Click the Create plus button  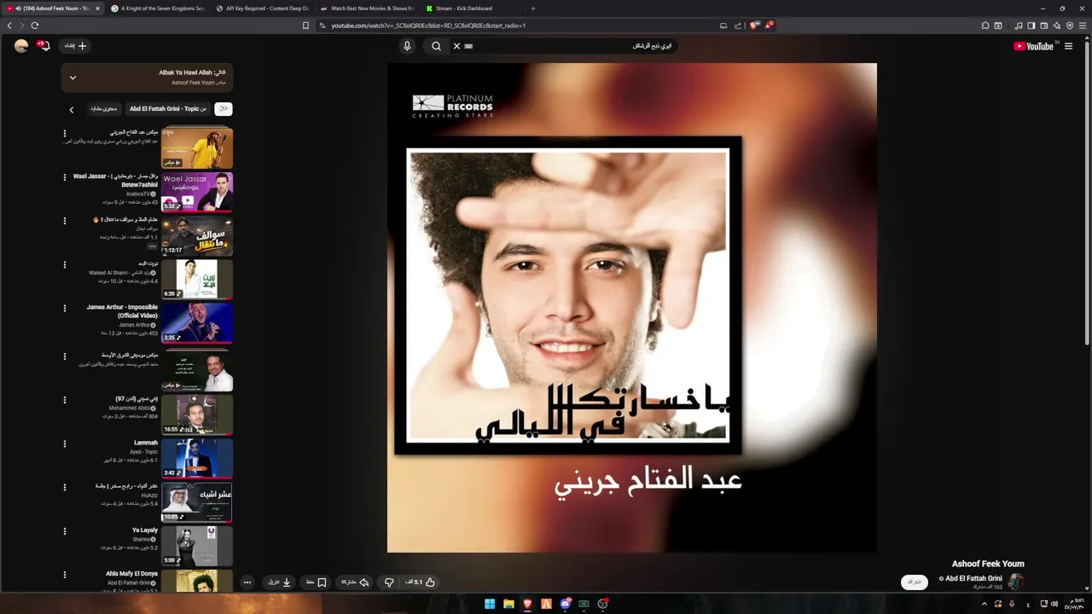pyautogui.click(x=76, y=46)
